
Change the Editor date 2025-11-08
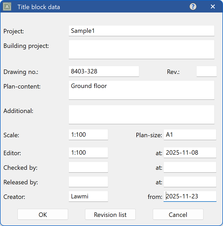tap(190, 153)
